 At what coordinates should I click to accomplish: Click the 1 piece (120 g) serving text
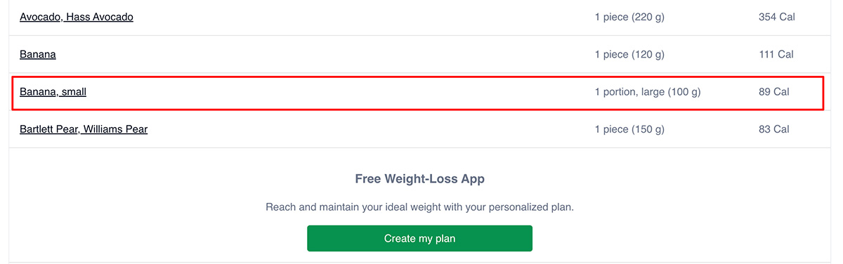(x=629, y=54)
